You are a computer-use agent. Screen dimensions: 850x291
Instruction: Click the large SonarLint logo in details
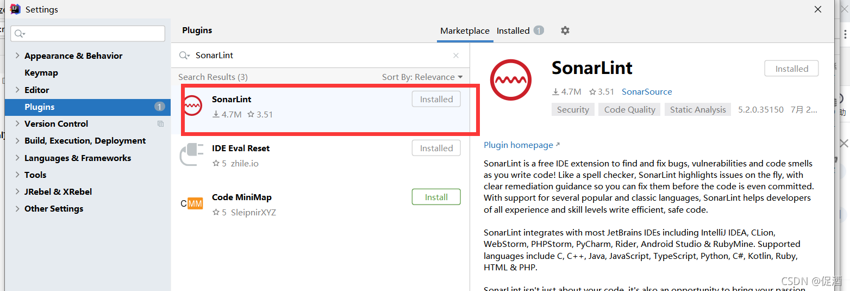(510, 80)
